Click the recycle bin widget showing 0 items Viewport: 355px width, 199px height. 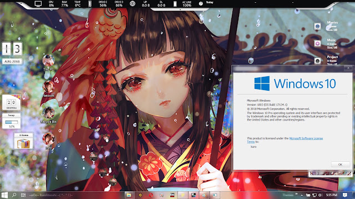click(x=23, y=142)
